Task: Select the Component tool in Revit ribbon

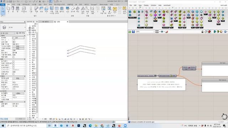Action: tap(24, 10)
